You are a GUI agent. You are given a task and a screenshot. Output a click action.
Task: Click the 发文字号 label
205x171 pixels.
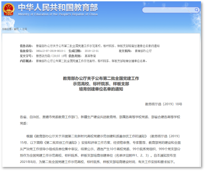[26, 56]
